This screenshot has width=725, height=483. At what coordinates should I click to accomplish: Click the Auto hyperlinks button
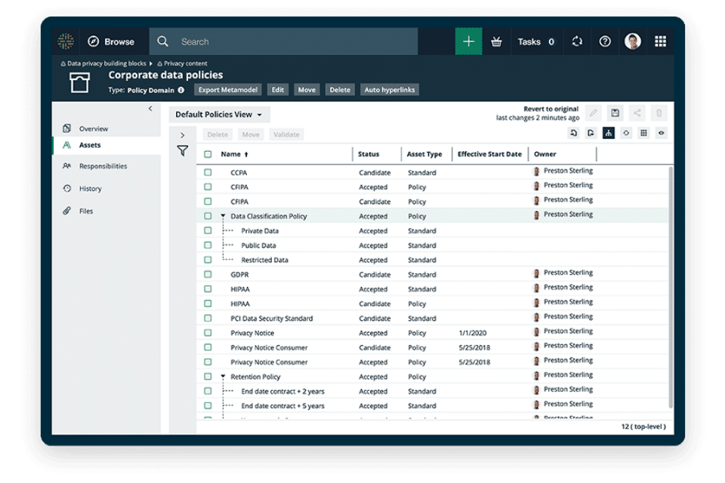[x=390, y=90]
